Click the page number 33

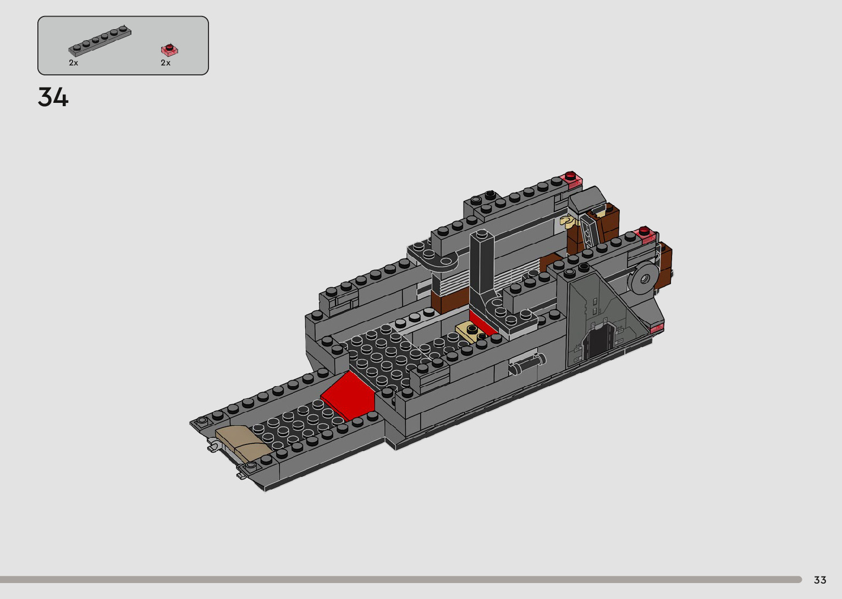pyautogui.click(x=819, y=580)
